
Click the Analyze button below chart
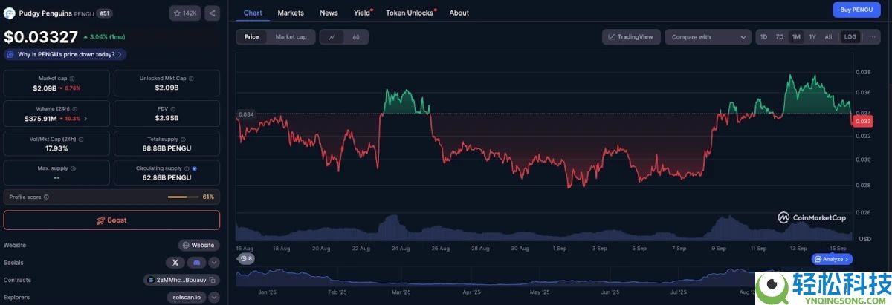833,259
